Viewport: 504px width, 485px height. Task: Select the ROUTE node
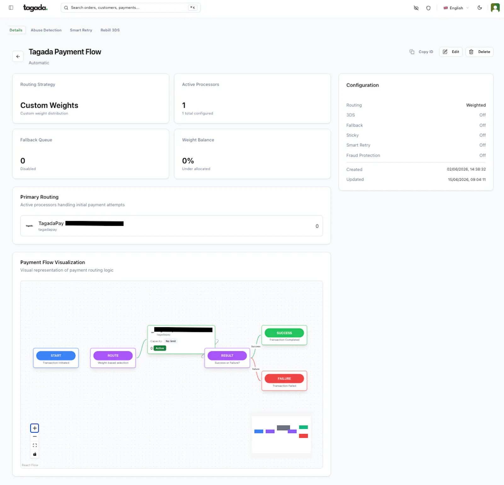pyautogui.click(x=113, y=358)
